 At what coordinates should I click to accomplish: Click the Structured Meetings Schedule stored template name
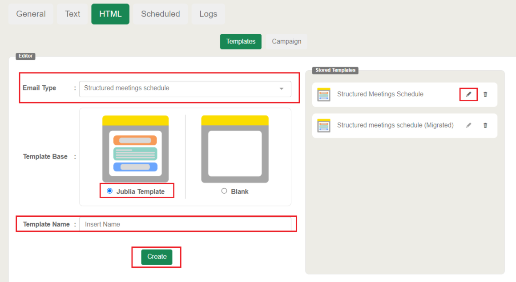(380, 94)
